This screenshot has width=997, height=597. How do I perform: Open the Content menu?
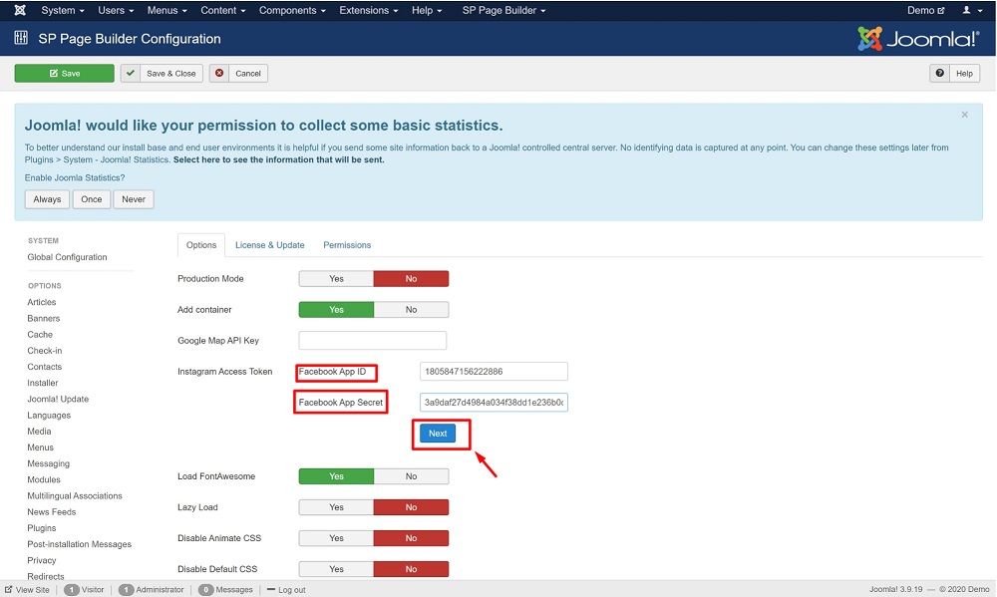click(223, 10)
